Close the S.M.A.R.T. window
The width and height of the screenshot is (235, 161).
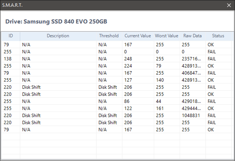click(229, 5)
